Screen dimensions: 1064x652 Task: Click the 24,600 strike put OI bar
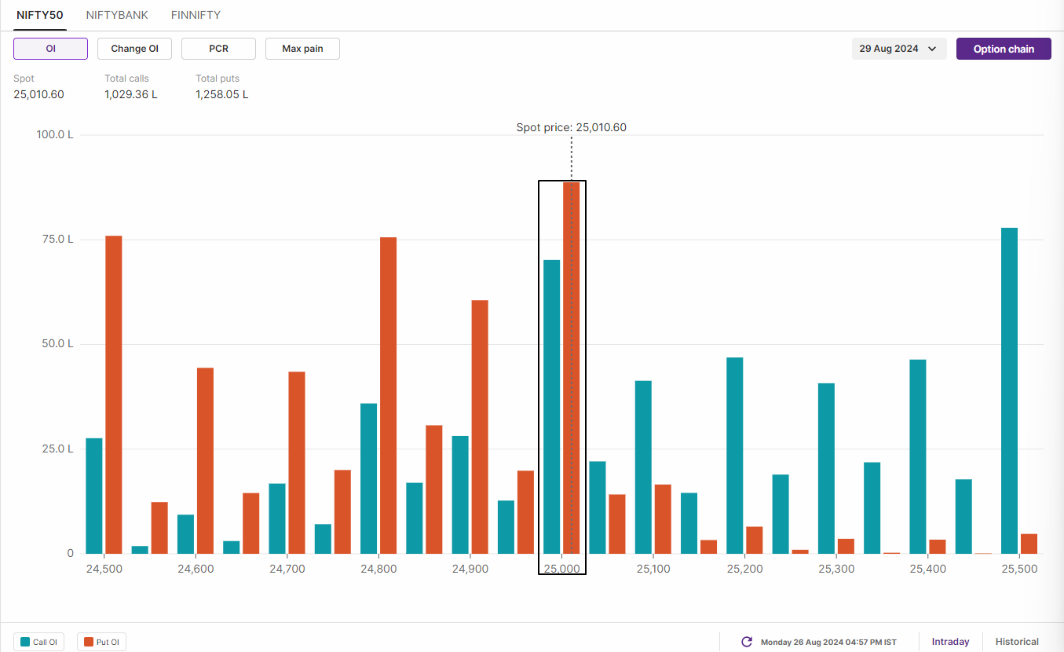[205, 460]
